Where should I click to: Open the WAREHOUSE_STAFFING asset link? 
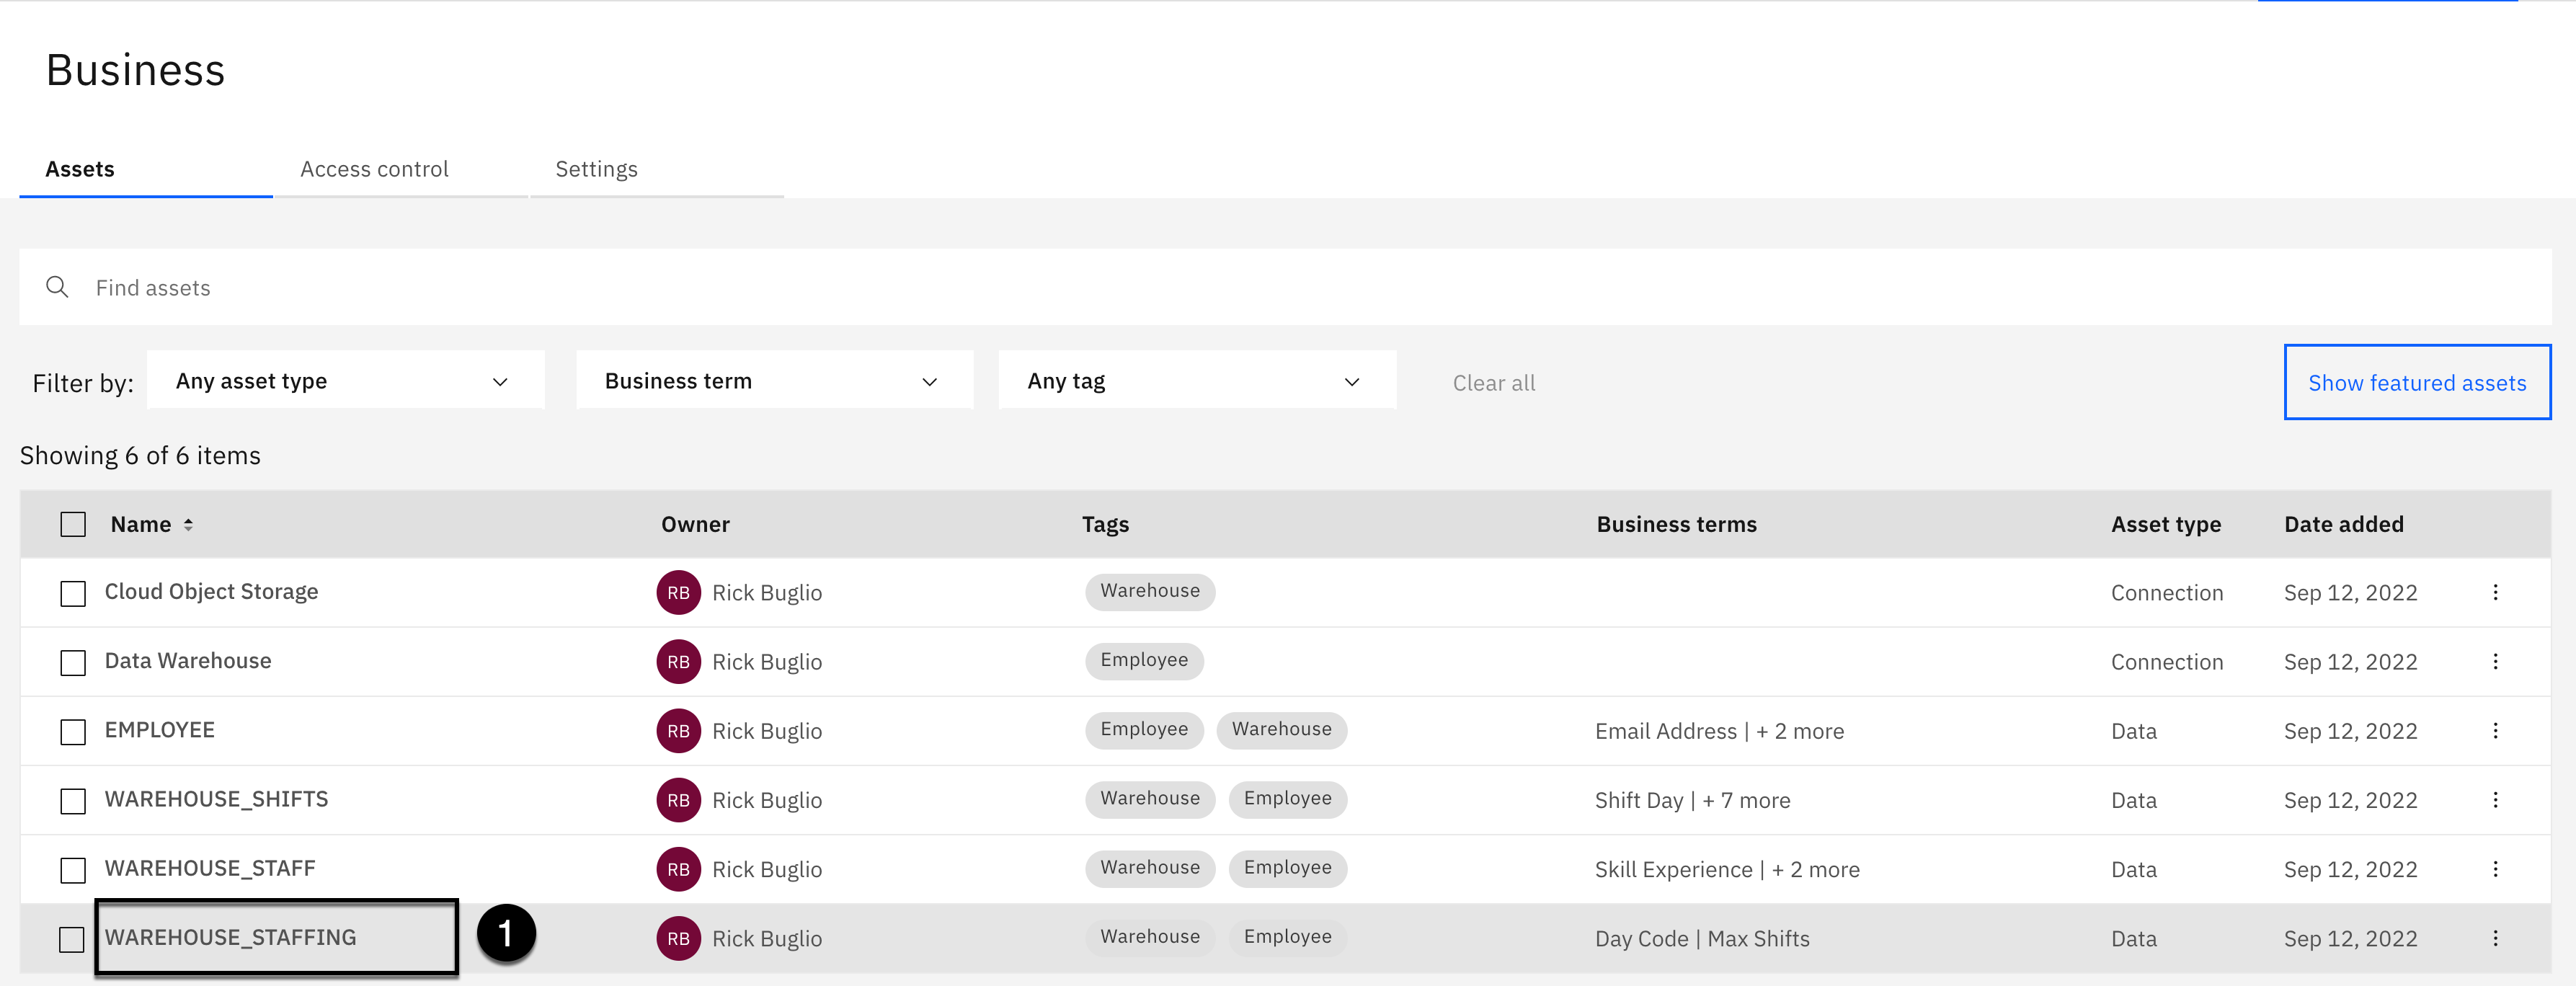tap(230, 937)
